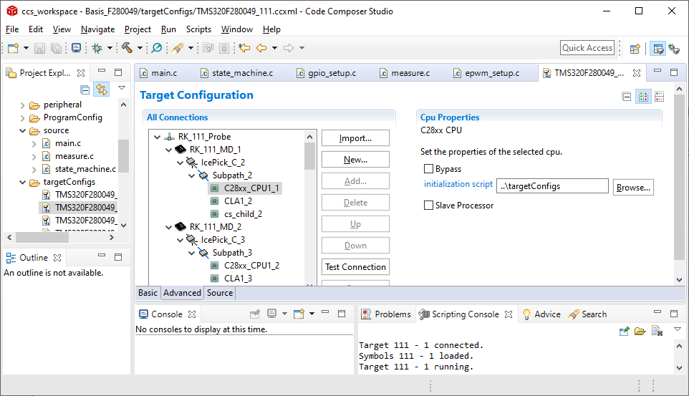Screen dimensions: 689x396
Task: Click the New wizard toolbar icon
Action: point(13,48)
